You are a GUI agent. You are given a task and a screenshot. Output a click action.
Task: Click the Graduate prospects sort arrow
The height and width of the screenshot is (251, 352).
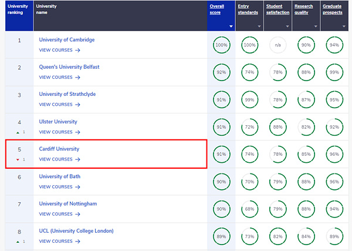point(344,26)
